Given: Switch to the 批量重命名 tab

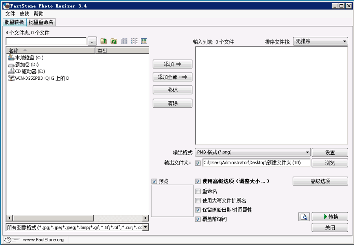Looking at the screenshot, I should tap(41, 22).
